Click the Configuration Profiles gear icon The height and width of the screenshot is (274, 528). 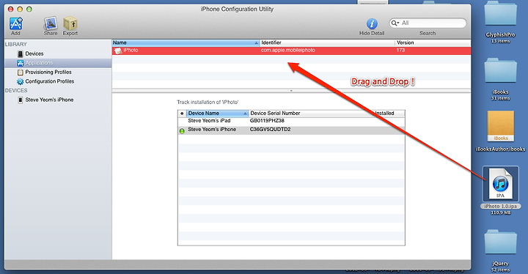[21, 81]
